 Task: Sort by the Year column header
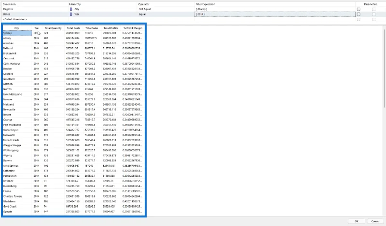37,28
